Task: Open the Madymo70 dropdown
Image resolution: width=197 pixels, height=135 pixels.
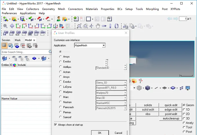Action: click(x=125, y=93)
